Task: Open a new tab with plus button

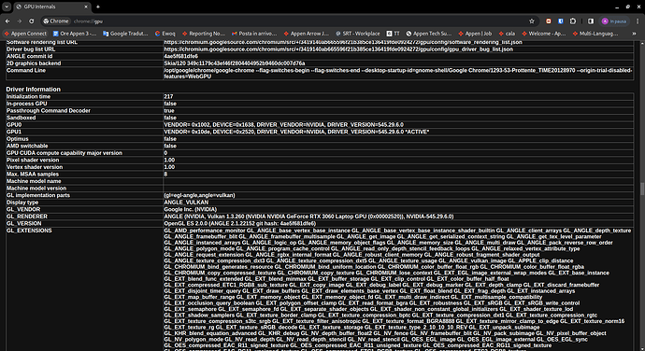Action: coord(98,7)
